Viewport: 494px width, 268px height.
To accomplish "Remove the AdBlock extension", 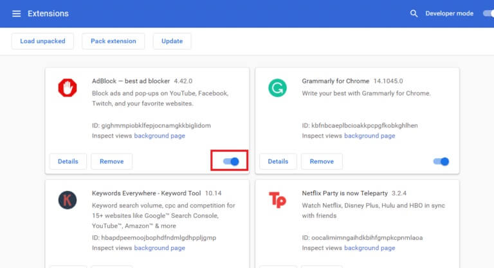I will (112, 161).
